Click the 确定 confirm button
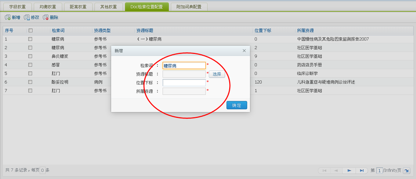The image size is (416, 179). click(237, 105)
